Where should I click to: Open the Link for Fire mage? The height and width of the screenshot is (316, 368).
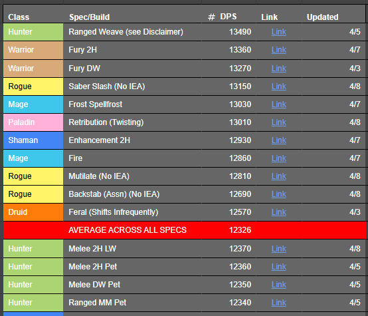coord(278,158)
